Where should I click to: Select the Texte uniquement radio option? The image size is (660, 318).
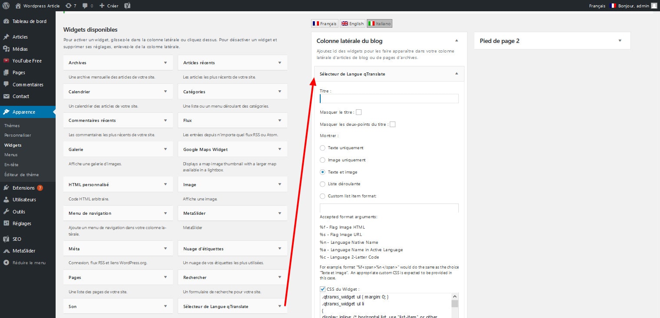coord(322,148)
